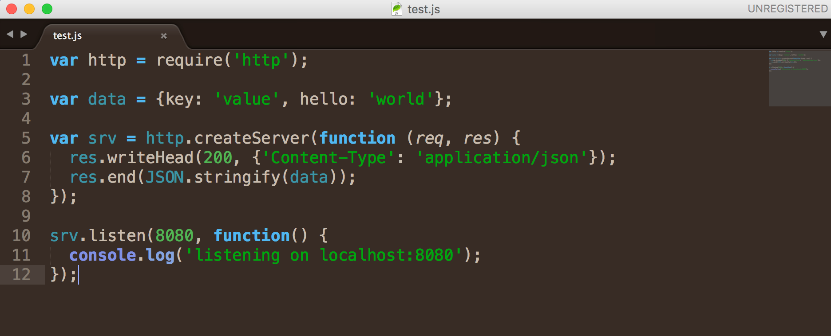Click the JSON.stringify call on line 7
Image resolution: width=831 pixels, height=336 pixels.
pos(213,177)
